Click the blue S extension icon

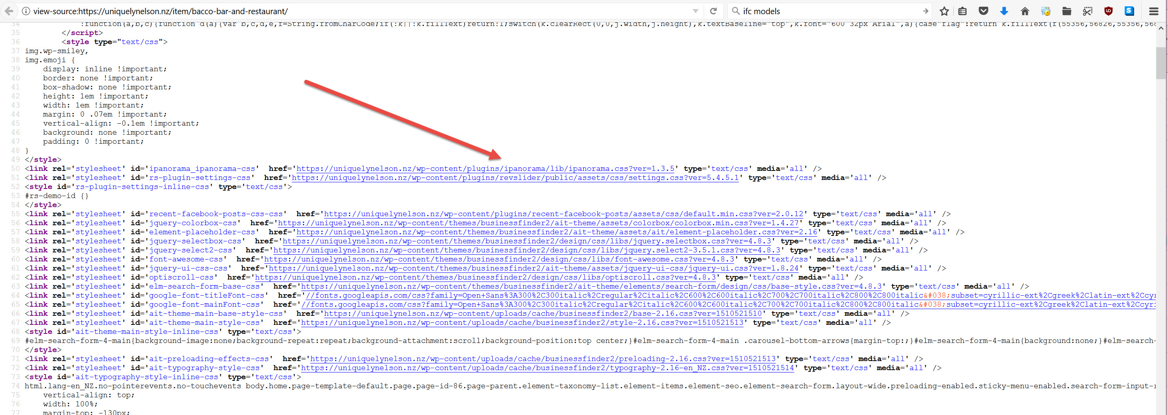[1129, 11]
